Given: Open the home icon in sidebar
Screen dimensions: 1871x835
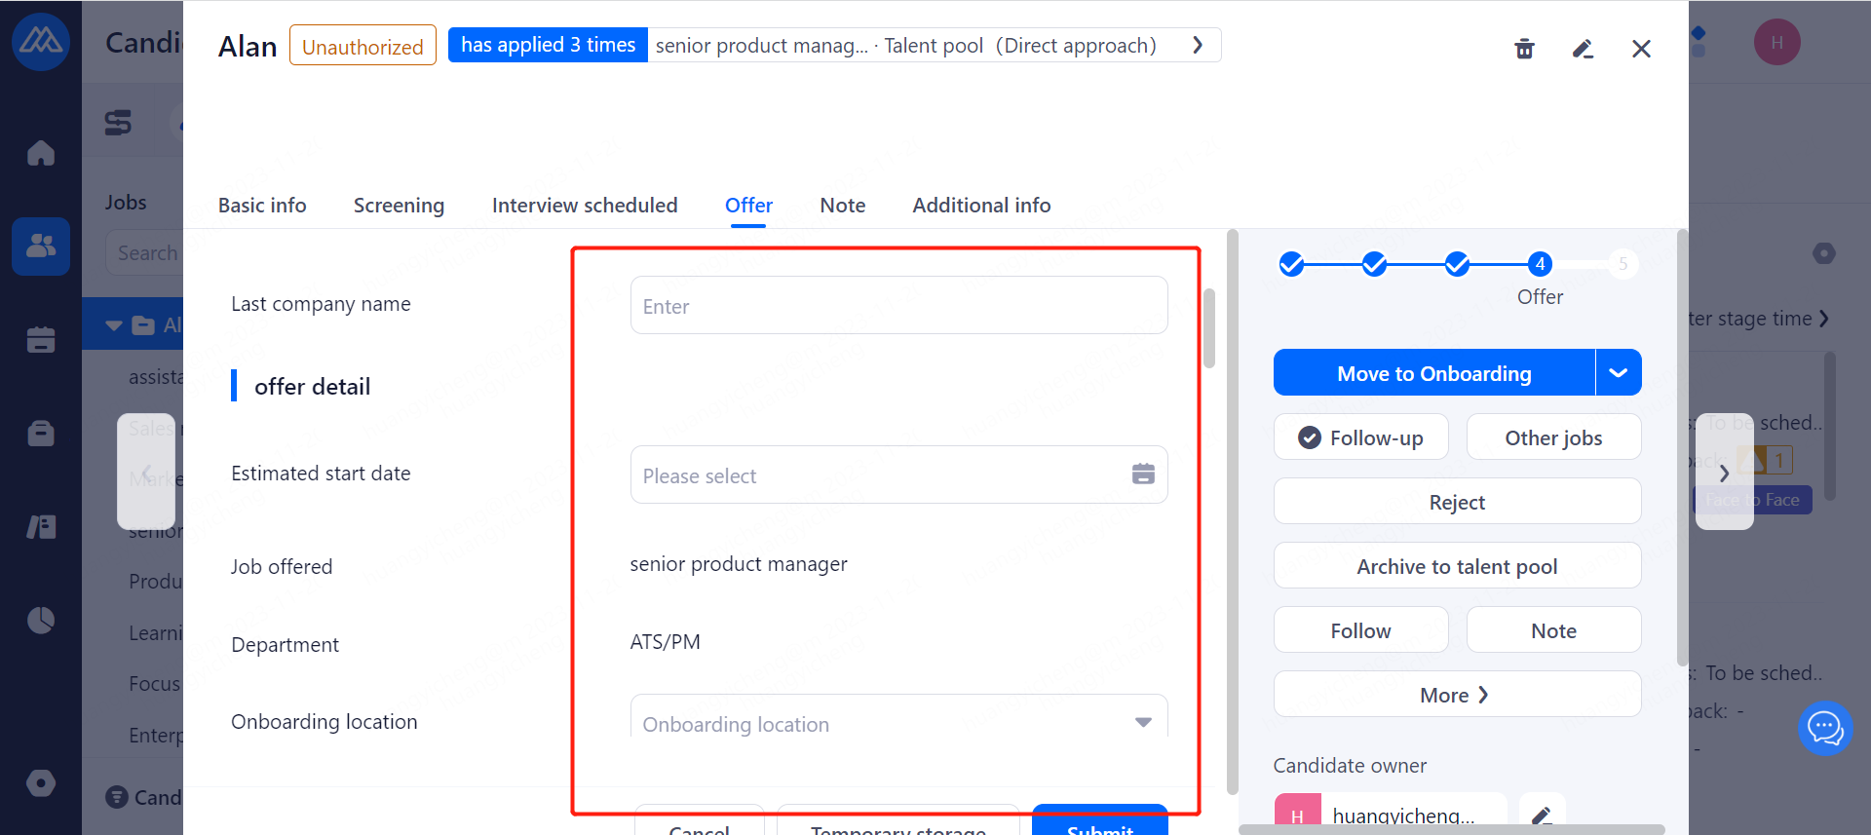Looking at the screenshot, I should [41, 153].
